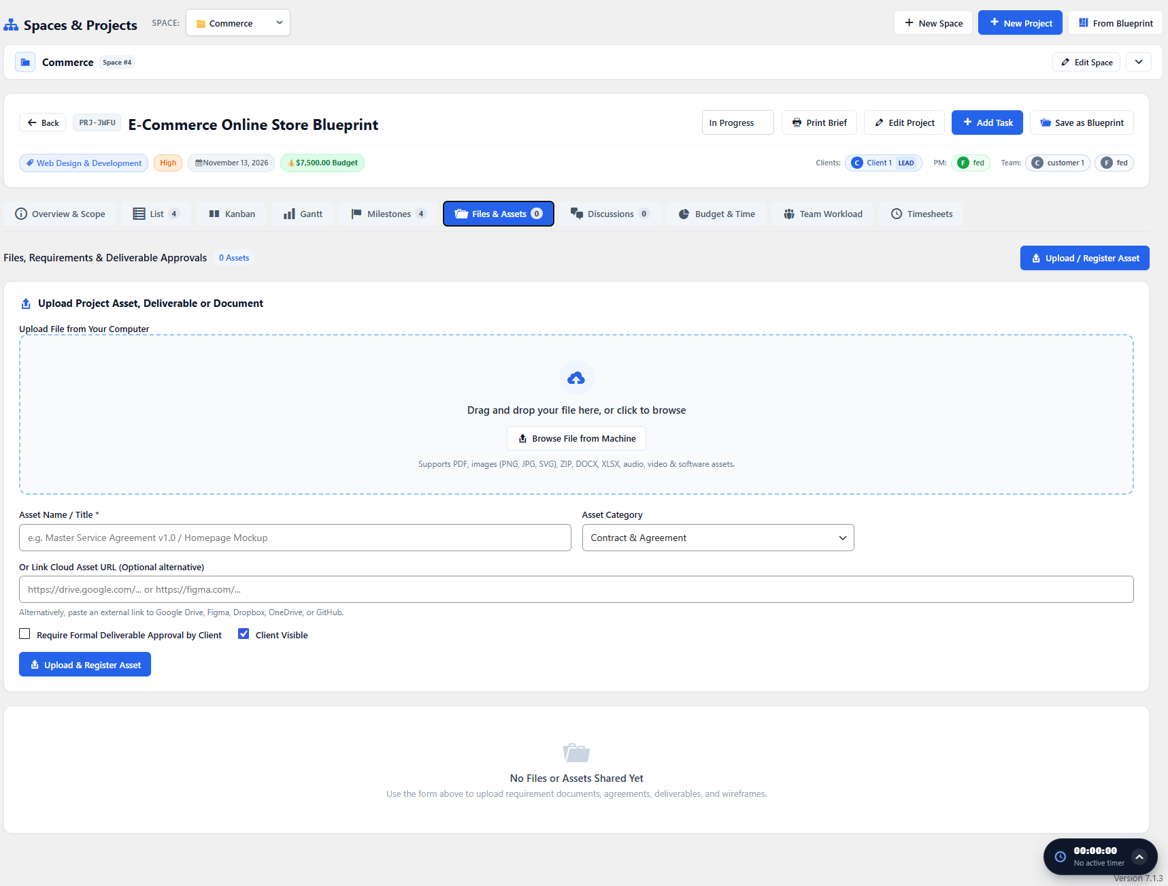Click the Back button
This screenshot has height=886, width=1168.
[43, 122]
